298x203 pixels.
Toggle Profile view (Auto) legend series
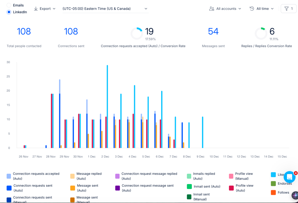point(242,188)
